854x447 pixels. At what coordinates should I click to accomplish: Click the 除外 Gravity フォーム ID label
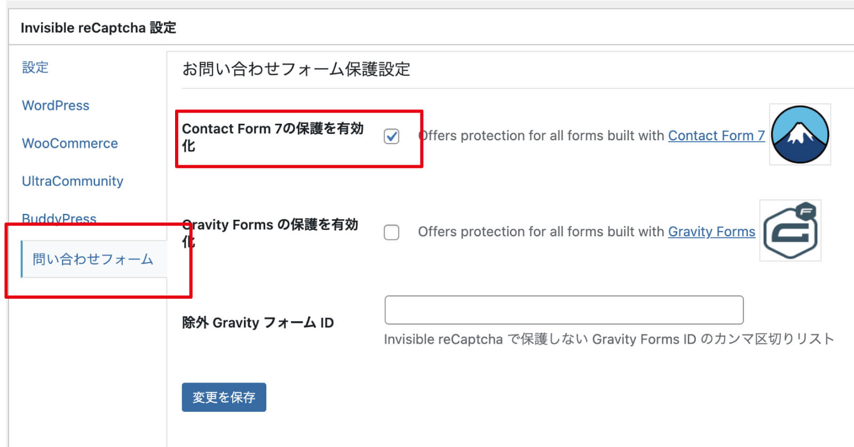258,323
